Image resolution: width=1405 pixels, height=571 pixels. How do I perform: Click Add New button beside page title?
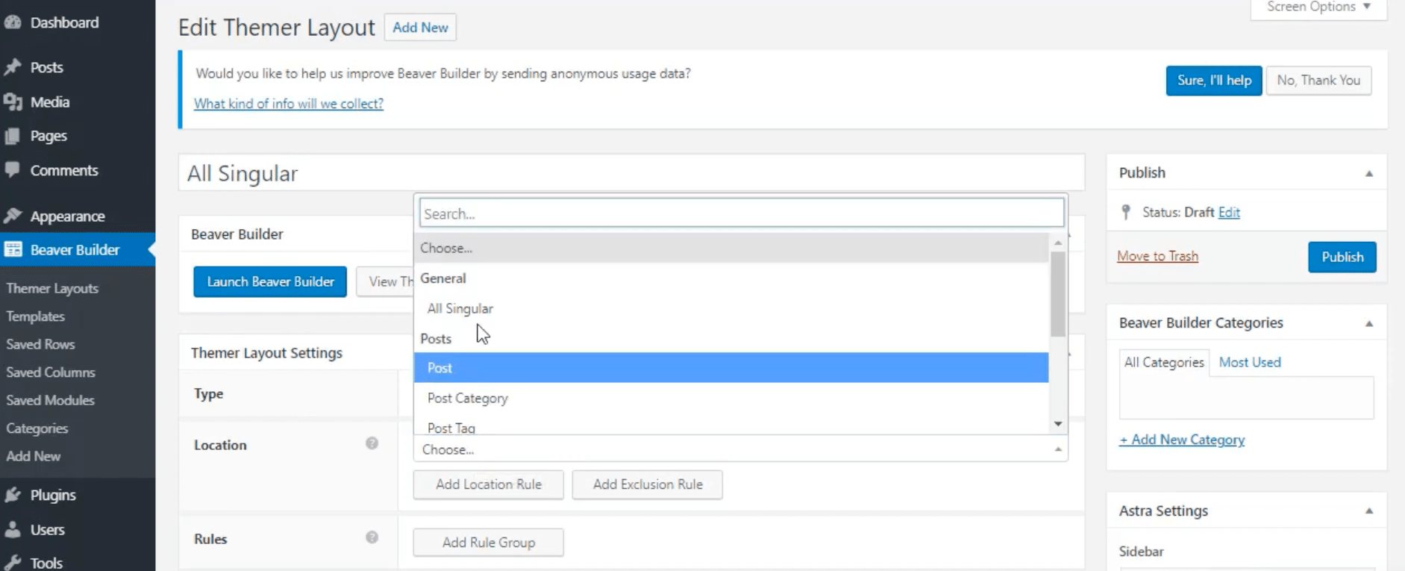(x=420, y=28)
